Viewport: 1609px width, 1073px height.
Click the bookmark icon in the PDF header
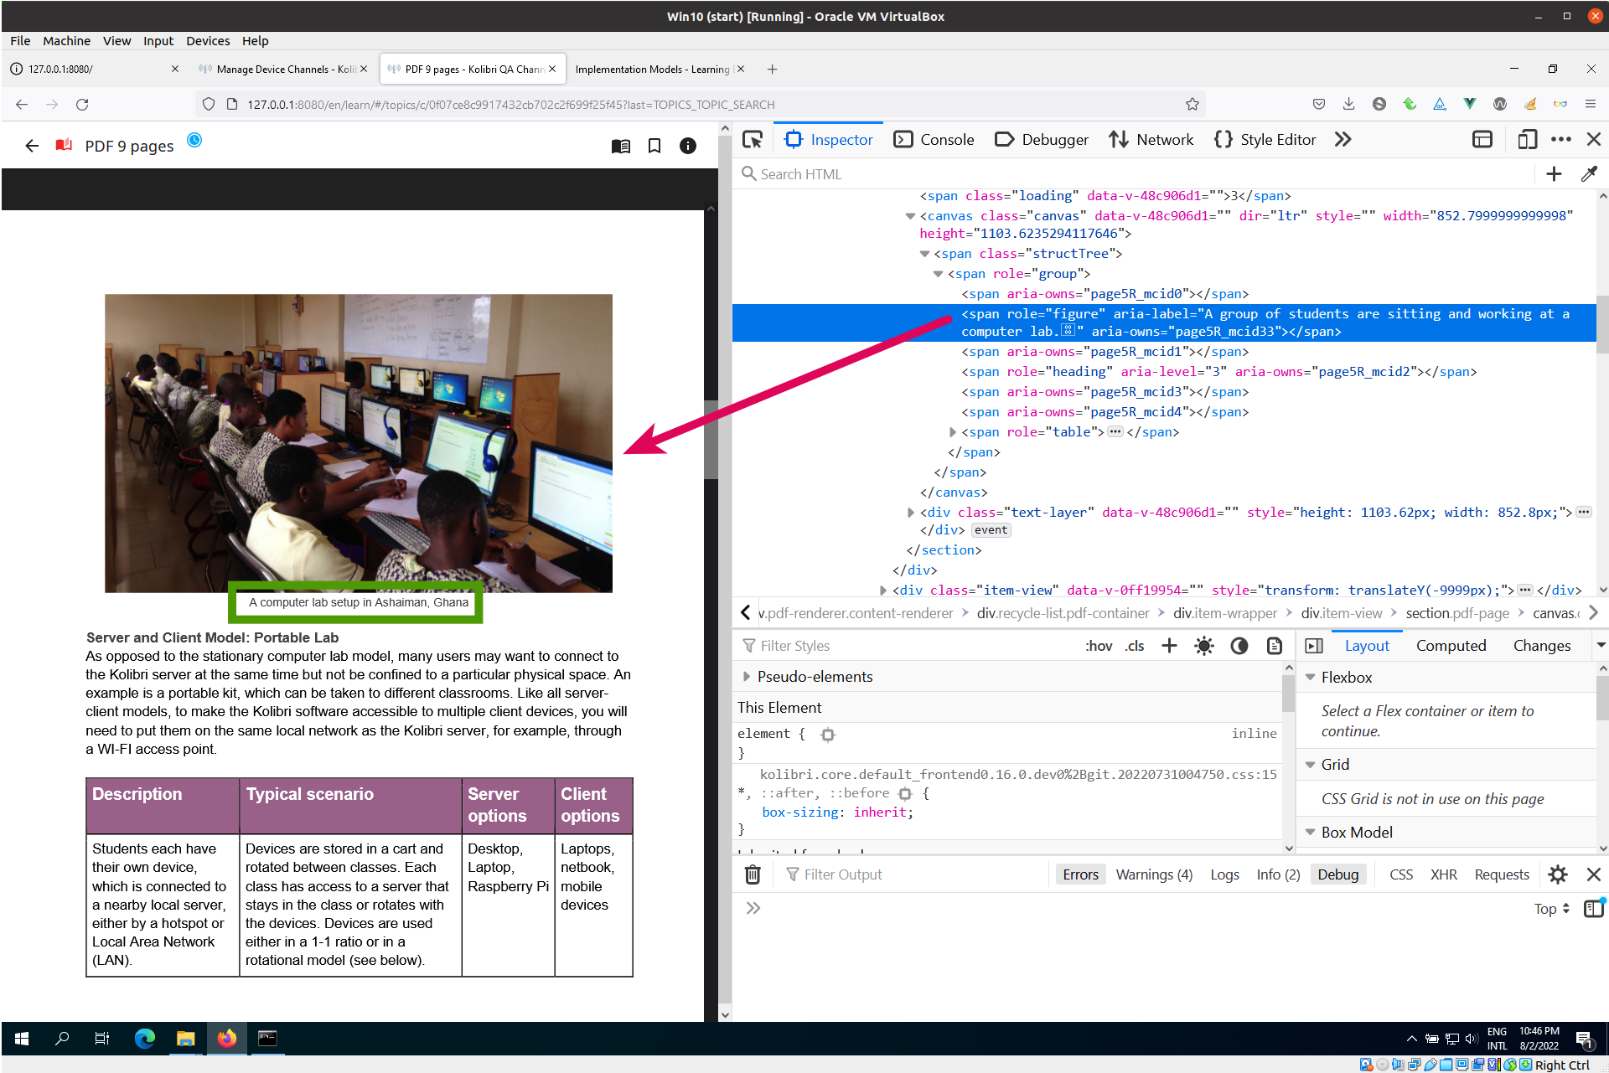point(654,147)
